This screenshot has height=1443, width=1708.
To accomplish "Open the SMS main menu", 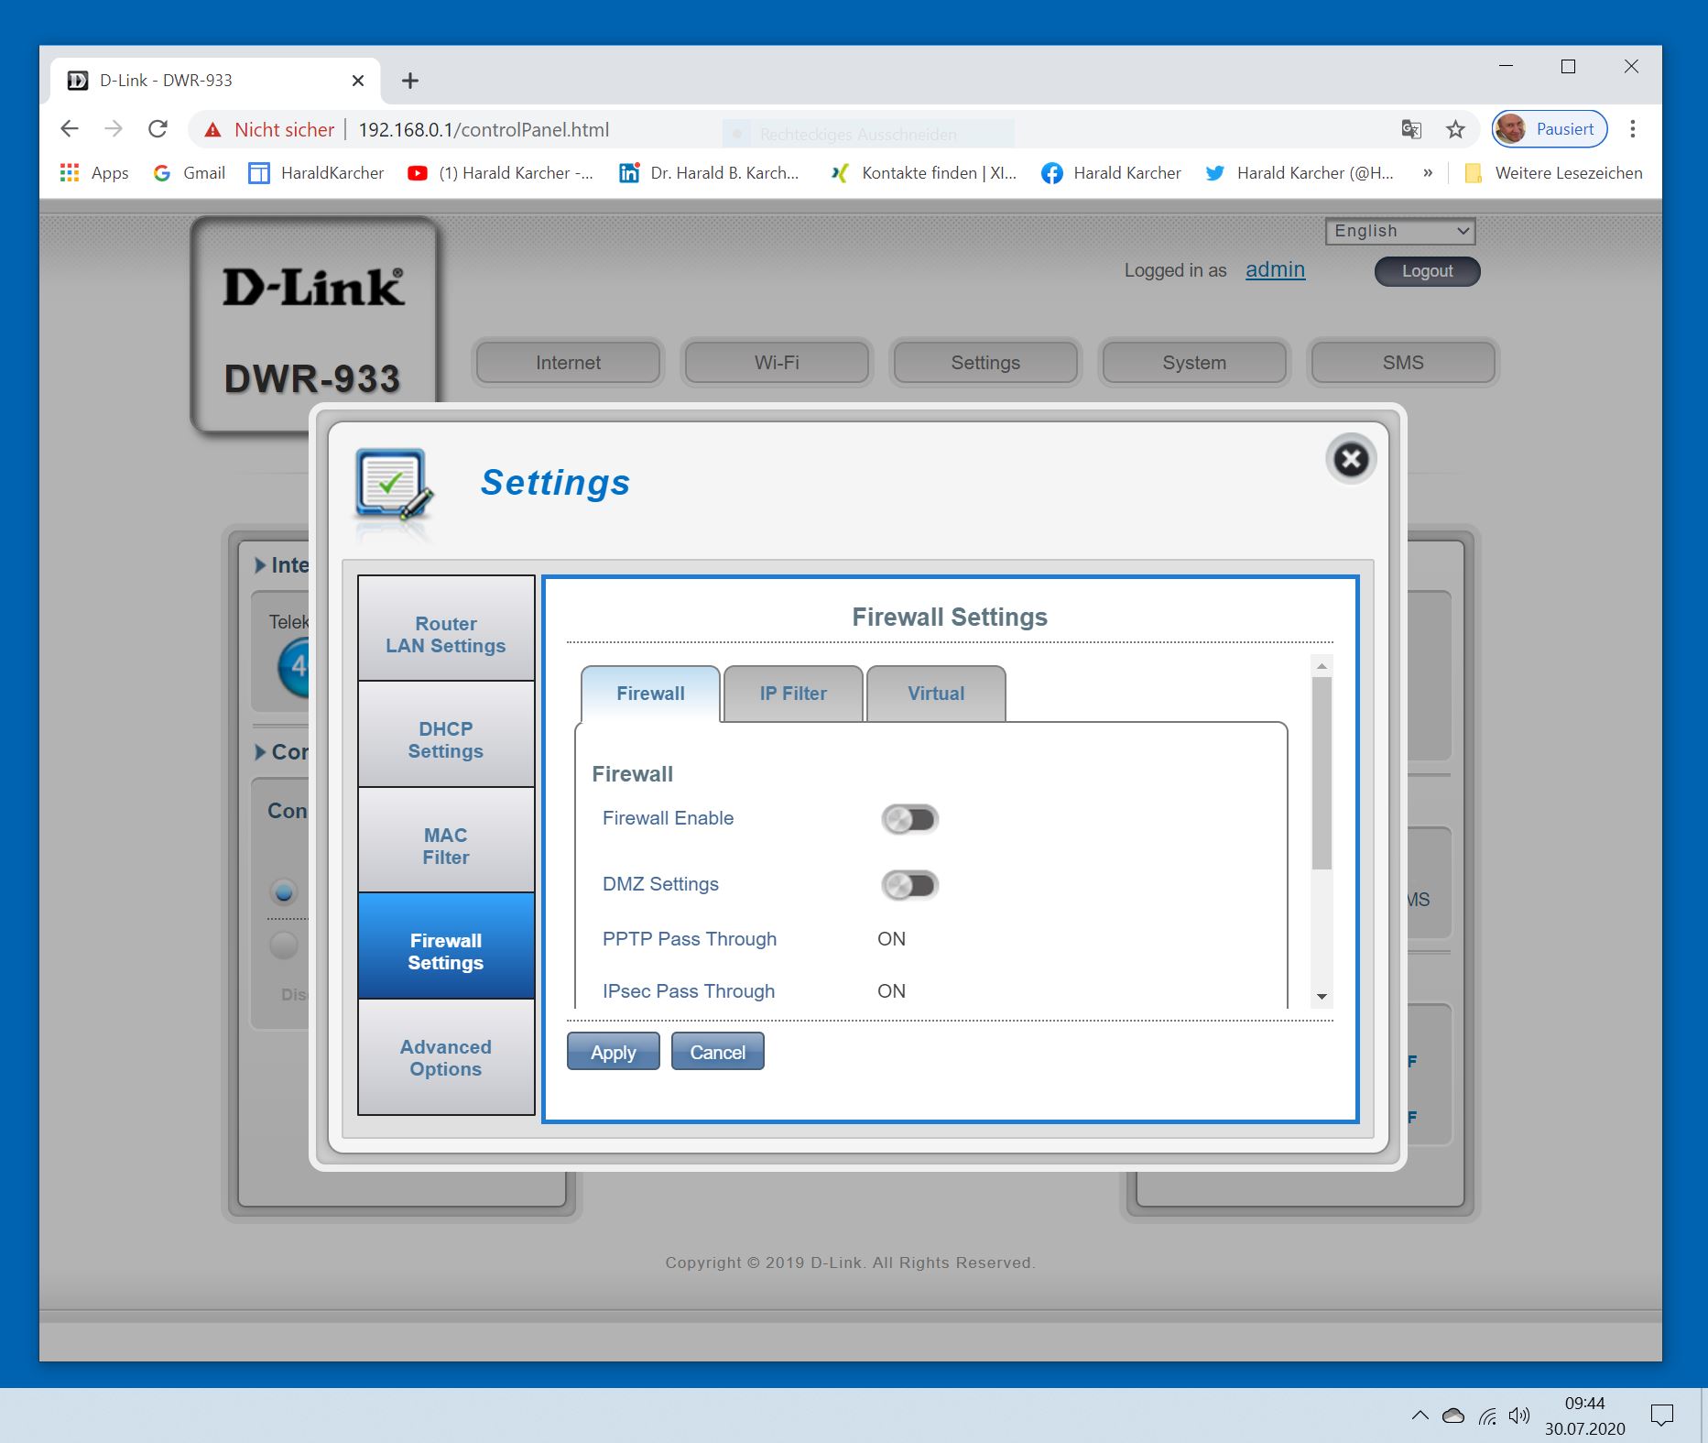I will [1403, 363].
